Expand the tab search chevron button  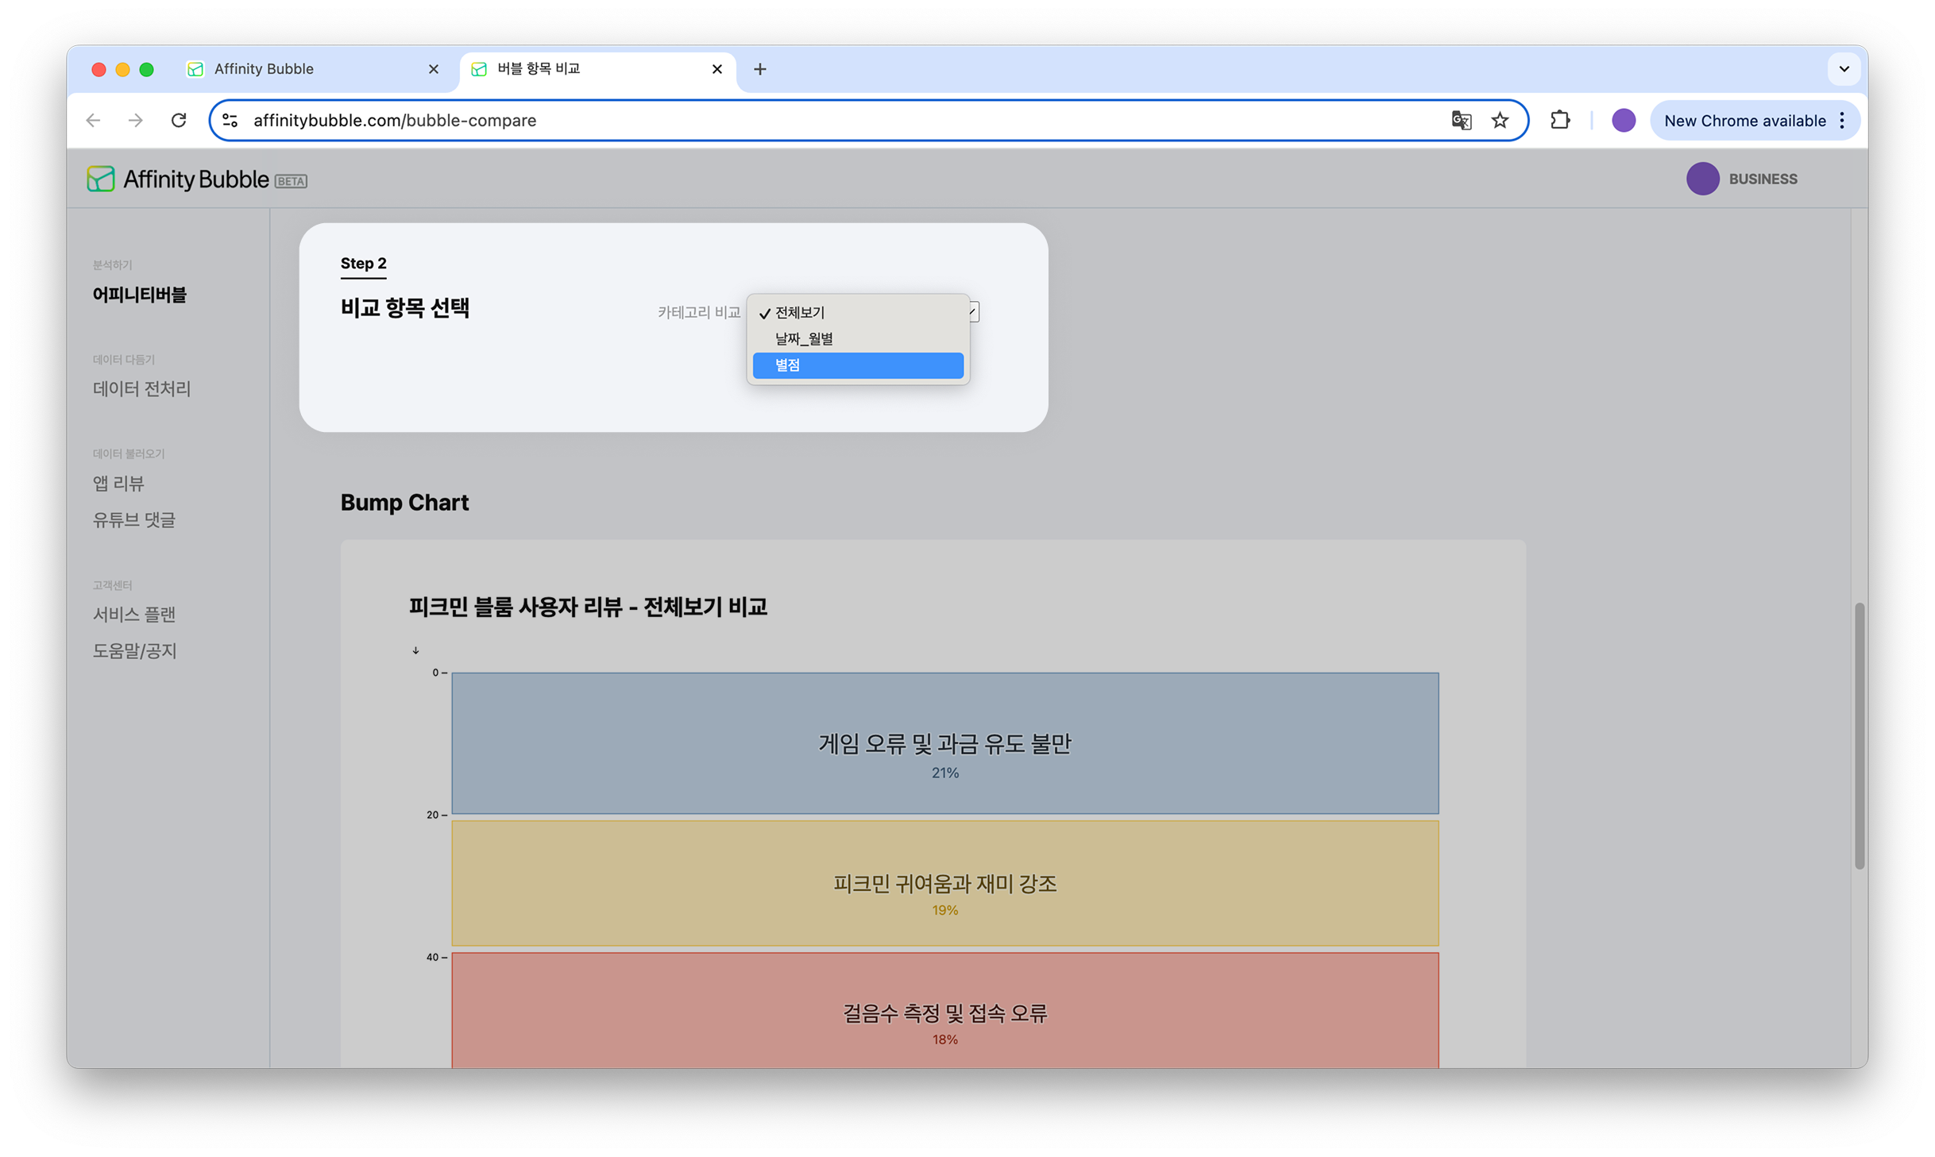[x=1844, y=69]
